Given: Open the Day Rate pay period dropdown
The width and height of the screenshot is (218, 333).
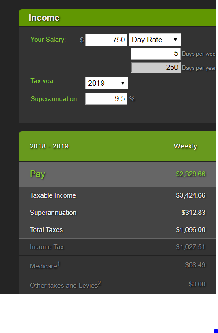Looking at the screenshot, I should pyautogui.click(x=155, y=40).
